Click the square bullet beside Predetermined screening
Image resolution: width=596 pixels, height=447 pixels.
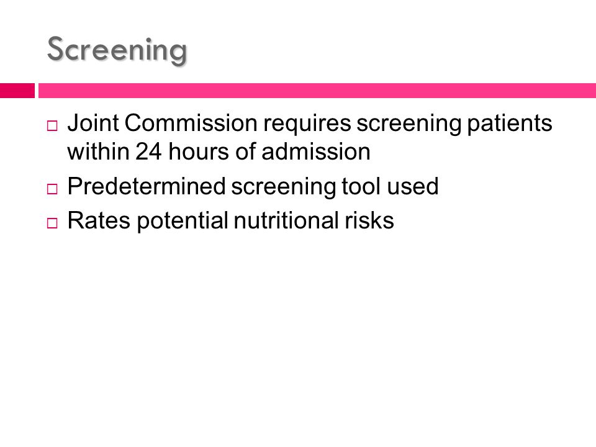click(52, 189)
